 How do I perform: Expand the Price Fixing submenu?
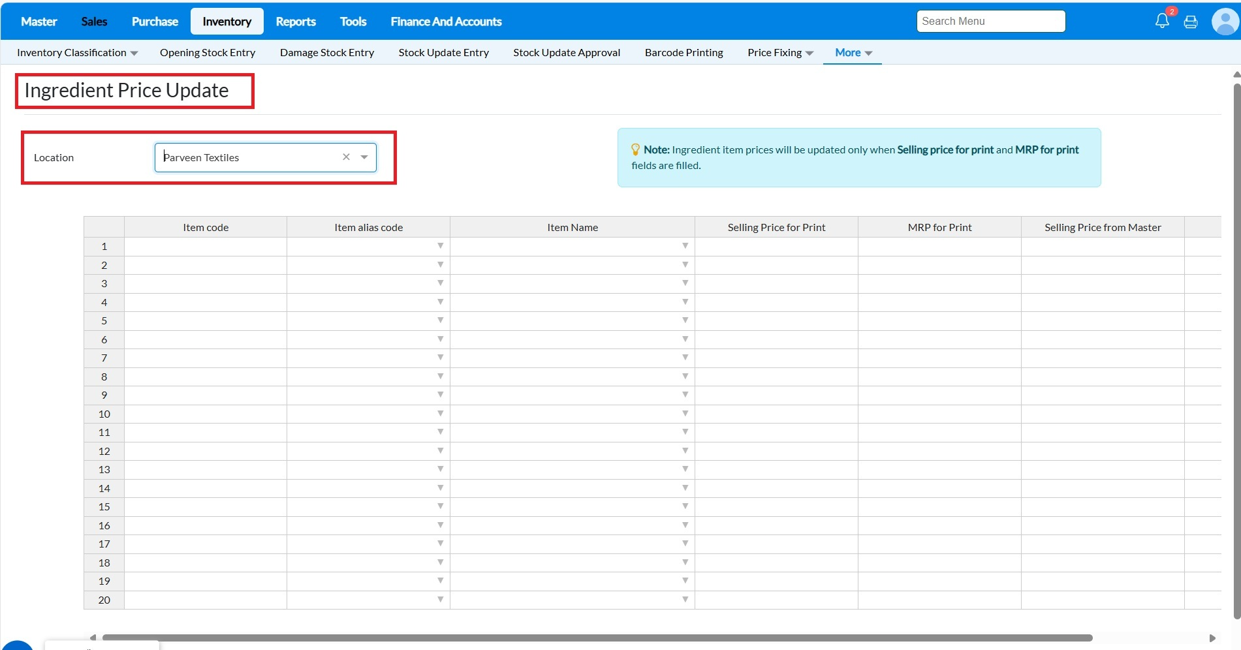780,53
